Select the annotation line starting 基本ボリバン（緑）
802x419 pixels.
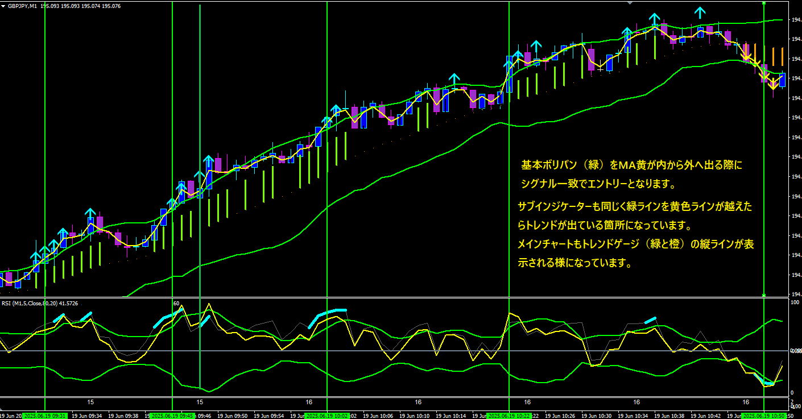[x=632, y=165]
